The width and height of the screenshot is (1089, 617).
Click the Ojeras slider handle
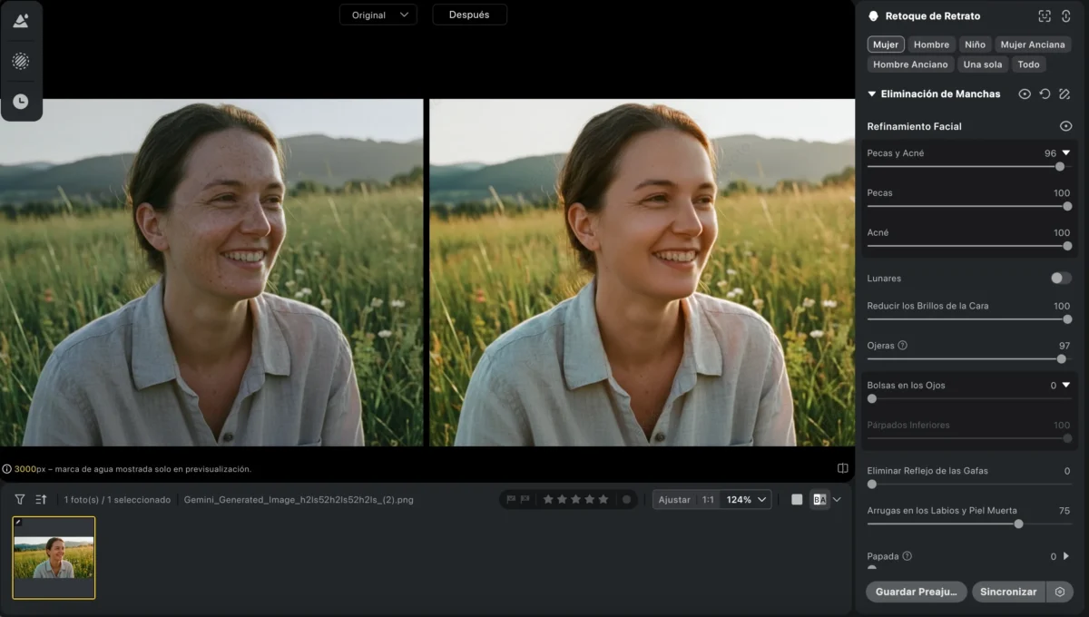(1061, 358)
